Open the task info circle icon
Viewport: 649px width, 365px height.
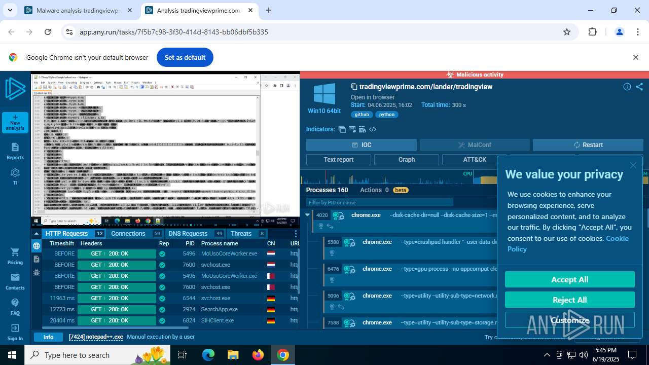point(627,87)
